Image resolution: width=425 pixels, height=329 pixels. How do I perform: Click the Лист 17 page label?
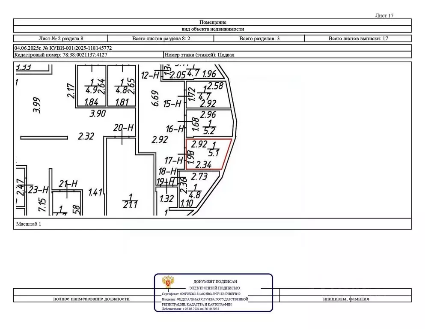tap(384, 15)
